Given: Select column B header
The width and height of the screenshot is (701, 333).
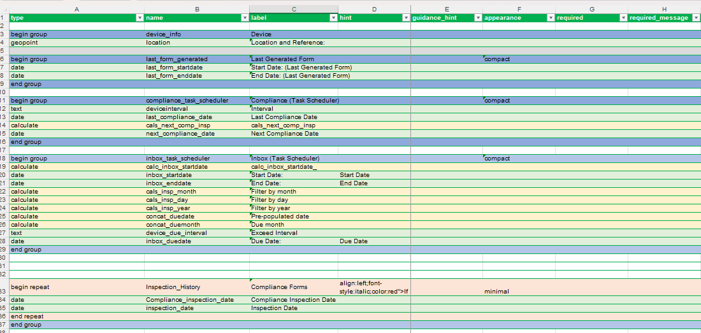Looking at the screenshot, I should point(197,9).
